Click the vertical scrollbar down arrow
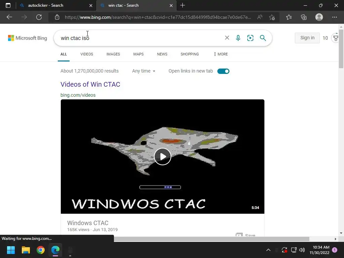The width and height of the screenshot is (344, 258). (341, 233)
